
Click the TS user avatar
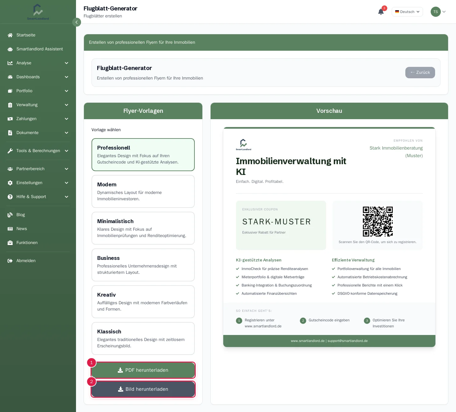[x=436, y=12]
